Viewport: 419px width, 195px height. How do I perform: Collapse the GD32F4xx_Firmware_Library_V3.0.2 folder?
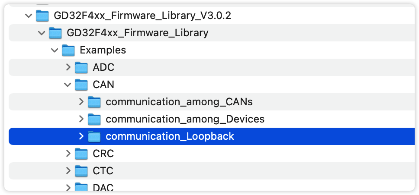pos(29,16)
